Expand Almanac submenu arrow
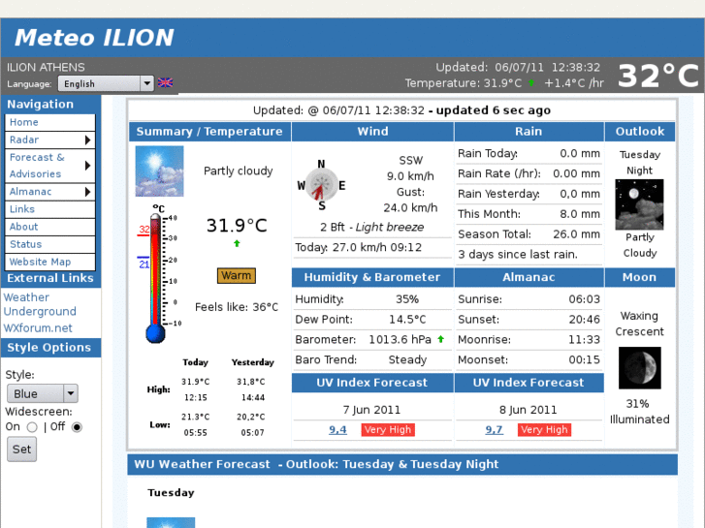Image resolution: width=705 pixels, height=528 pixels. pos(87,193)
